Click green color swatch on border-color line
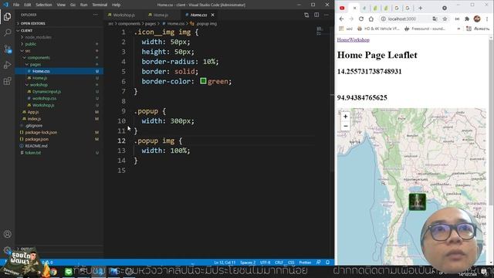 coord(203,81)
